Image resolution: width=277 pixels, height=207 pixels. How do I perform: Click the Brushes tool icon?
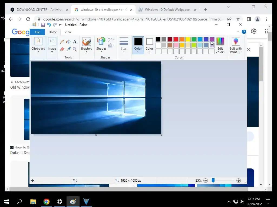tap(86, 42)
